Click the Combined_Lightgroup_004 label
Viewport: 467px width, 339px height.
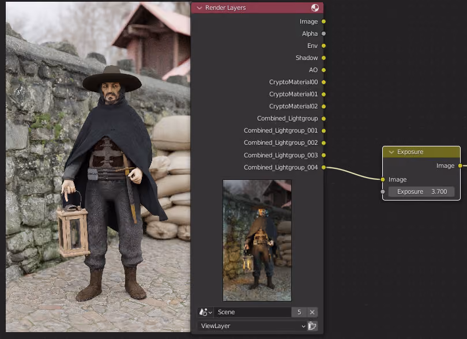tap(281, 167)
